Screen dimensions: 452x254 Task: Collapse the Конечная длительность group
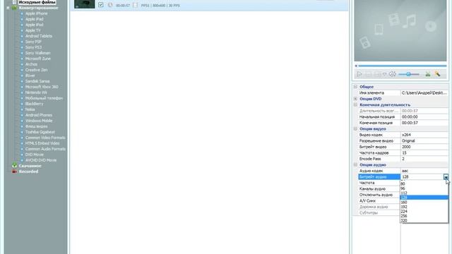(355, 105)
